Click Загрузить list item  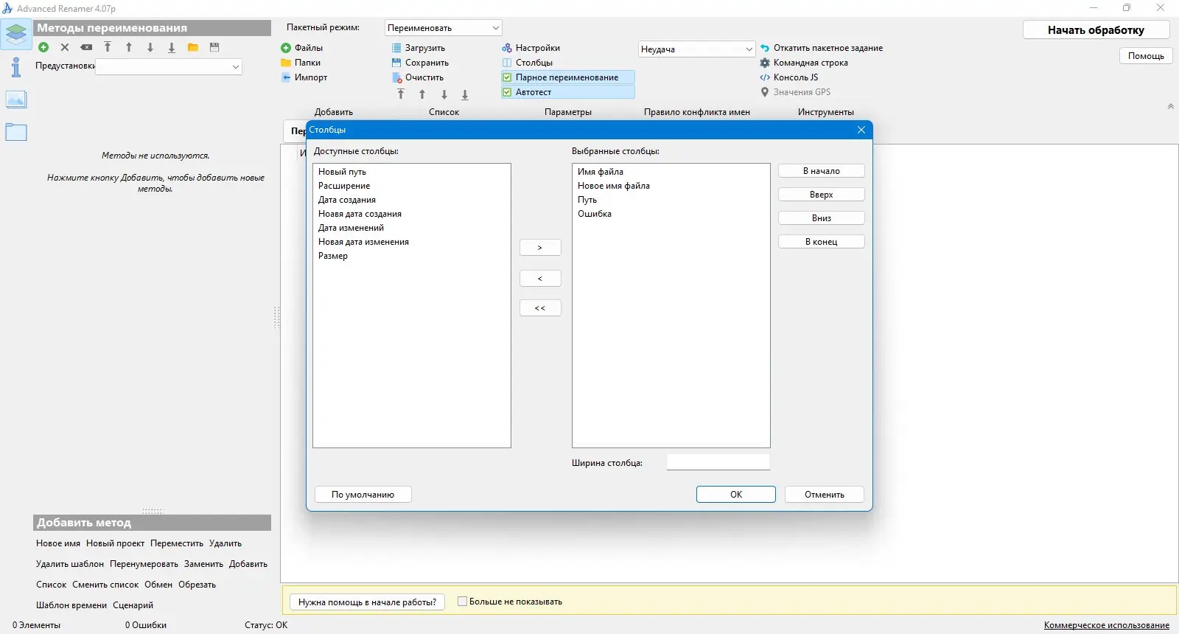[419, 48]
